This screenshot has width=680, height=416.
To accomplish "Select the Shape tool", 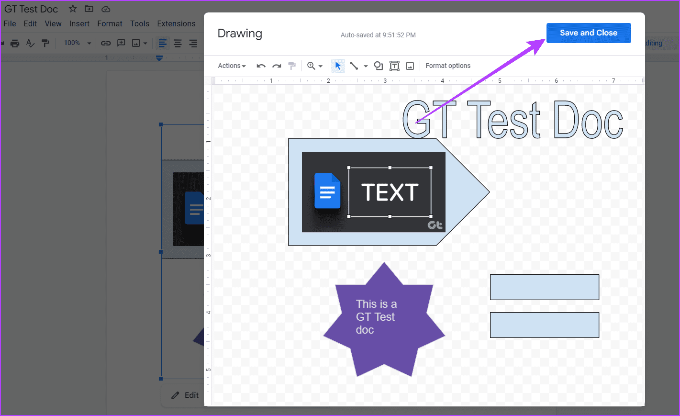I will (379, 66).
